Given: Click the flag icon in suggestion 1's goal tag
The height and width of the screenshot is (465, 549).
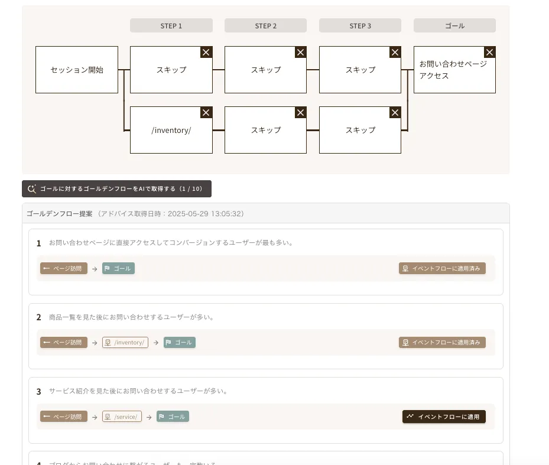Looking at the screenshot, I should pos(108,269).
